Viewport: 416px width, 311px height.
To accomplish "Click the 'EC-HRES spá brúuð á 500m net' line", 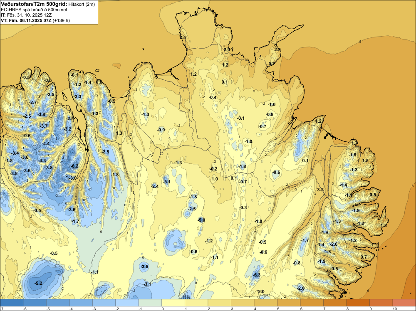I will pos(34,10).
